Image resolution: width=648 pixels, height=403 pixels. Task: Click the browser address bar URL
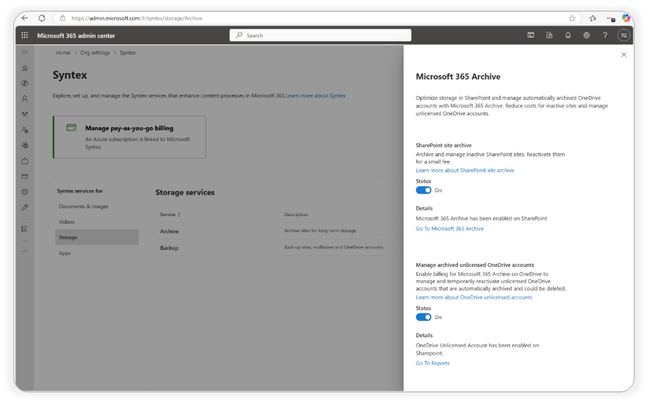click(137, 18)
